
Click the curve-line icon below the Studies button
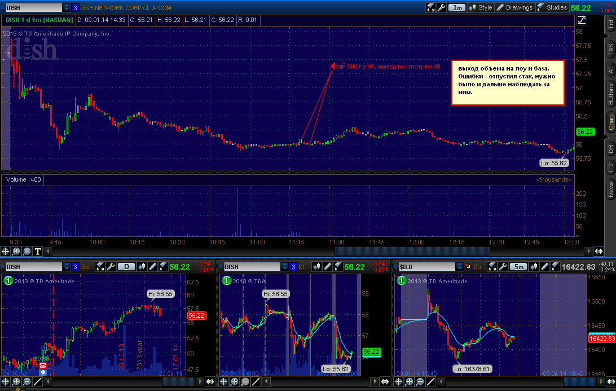coord(582,20)
